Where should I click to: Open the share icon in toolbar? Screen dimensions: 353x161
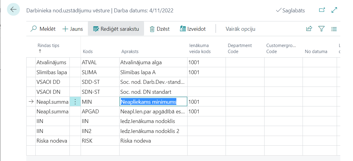(309, 29)
